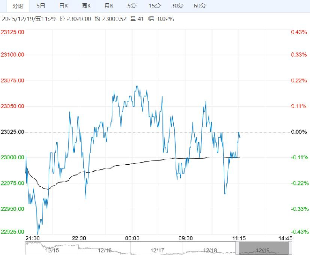The width and height of the screenshot is (310, 256).
Task: Switch to the 周K weekly chart tab
Action: tap(86, 6)
